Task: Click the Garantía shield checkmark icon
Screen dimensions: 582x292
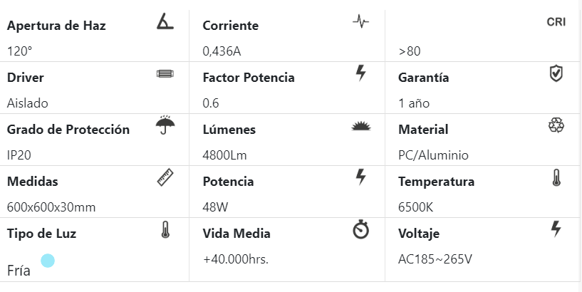Action: (556, 73)
